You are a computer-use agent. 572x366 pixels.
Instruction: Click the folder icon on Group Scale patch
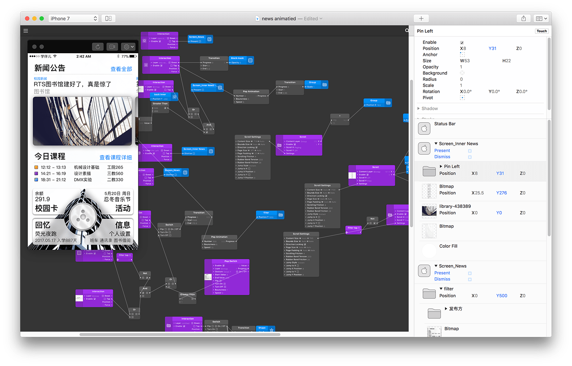(x=325, y=85)
